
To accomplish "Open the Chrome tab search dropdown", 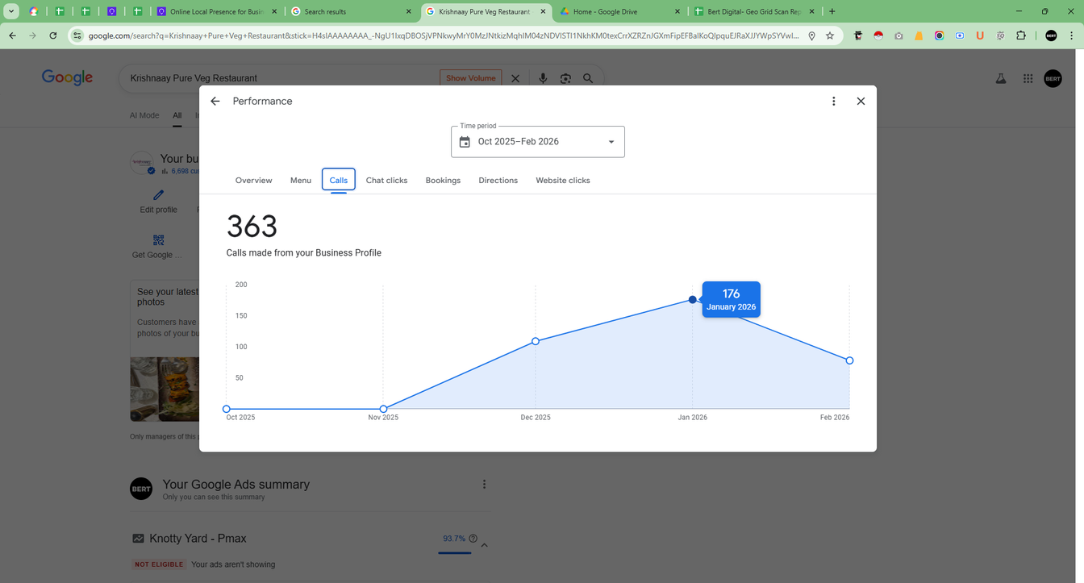I will (11, 11).
